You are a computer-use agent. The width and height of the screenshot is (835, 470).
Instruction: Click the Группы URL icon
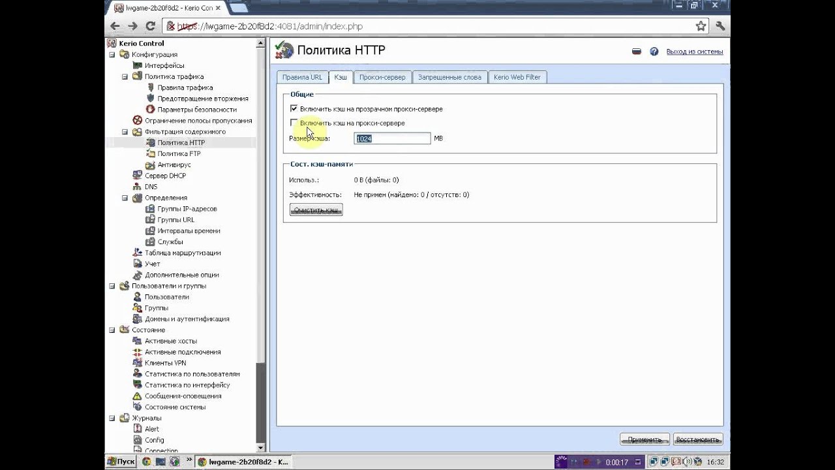(x=150, y=220)
